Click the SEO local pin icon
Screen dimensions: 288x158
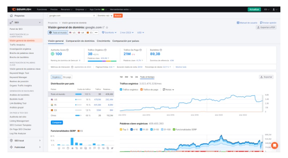pos(11,141)
